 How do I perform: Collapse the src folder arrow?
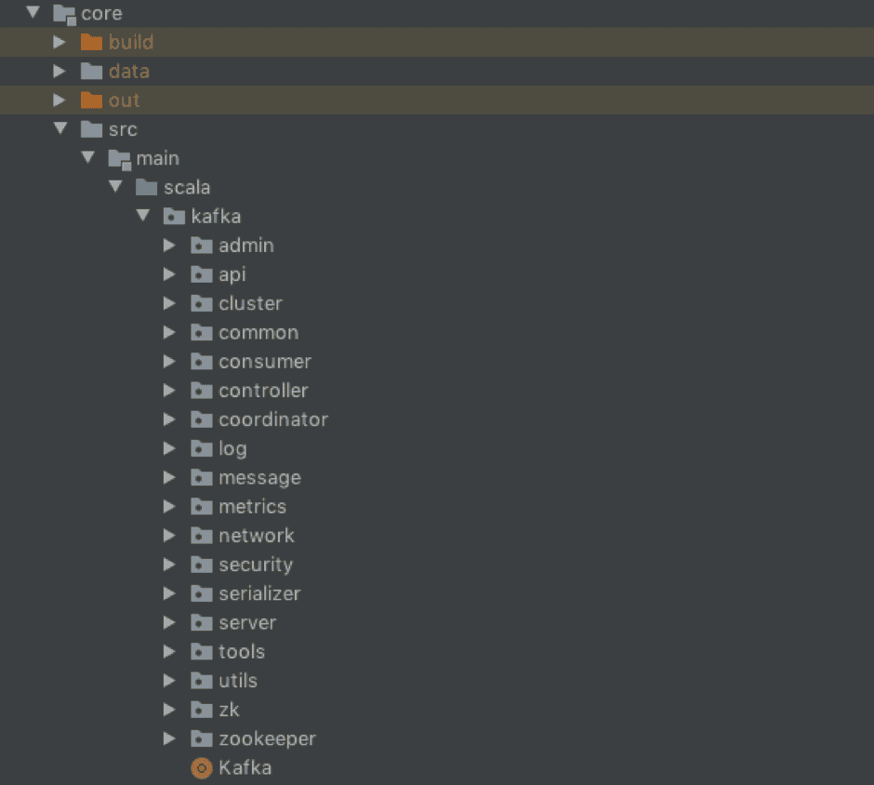tap(60, 128)
